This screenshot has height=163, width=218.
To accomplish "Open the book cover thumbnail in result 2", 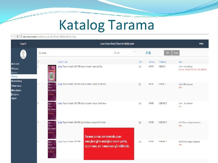I will pyautogui.click(x=52, y=92).
